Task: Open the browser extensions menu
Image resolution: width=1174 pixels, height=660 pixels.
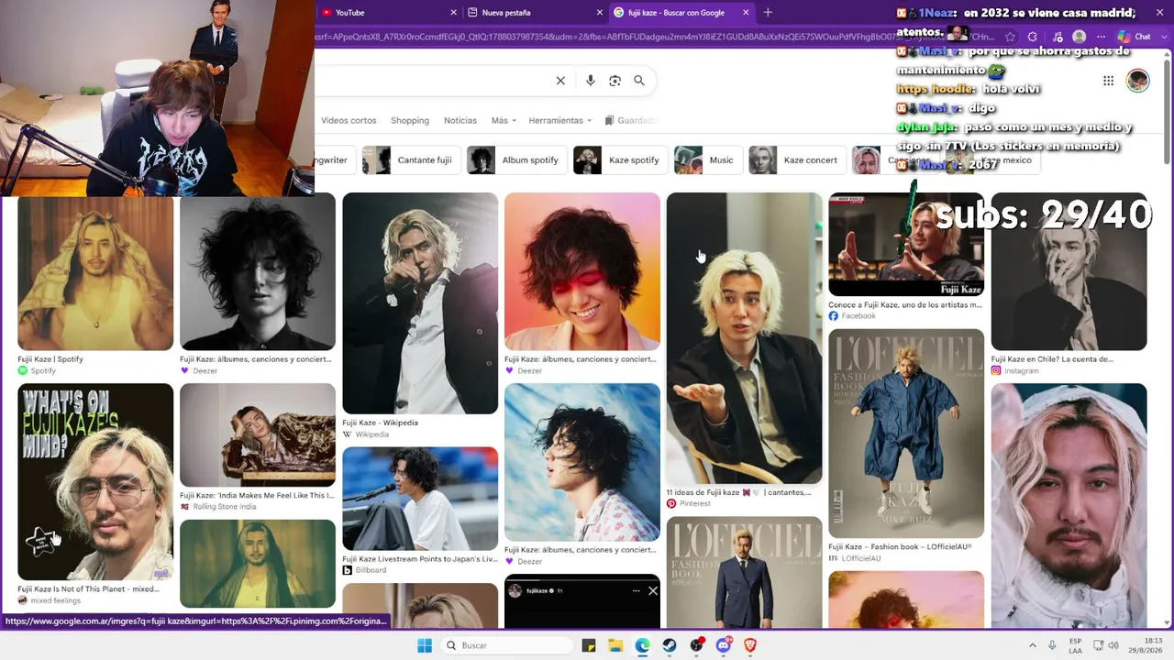Action: point(1033,37)
